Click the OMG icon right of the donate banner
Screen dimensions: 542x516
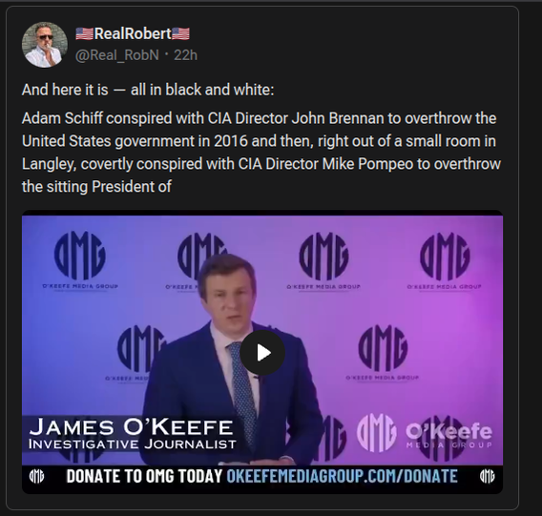[487, 476]
